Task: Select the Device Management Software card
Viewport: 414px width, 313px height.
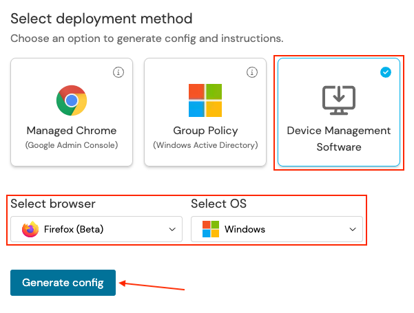Action: point(339,112)
